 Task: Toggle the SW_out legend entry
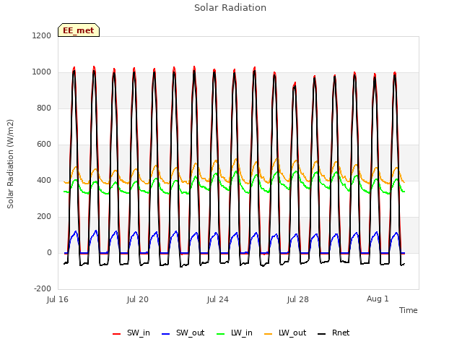pos(183,333)
